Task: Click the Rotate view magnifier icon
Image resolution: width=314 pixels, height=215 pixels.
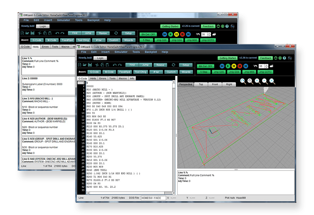Action: pos(242,80)
